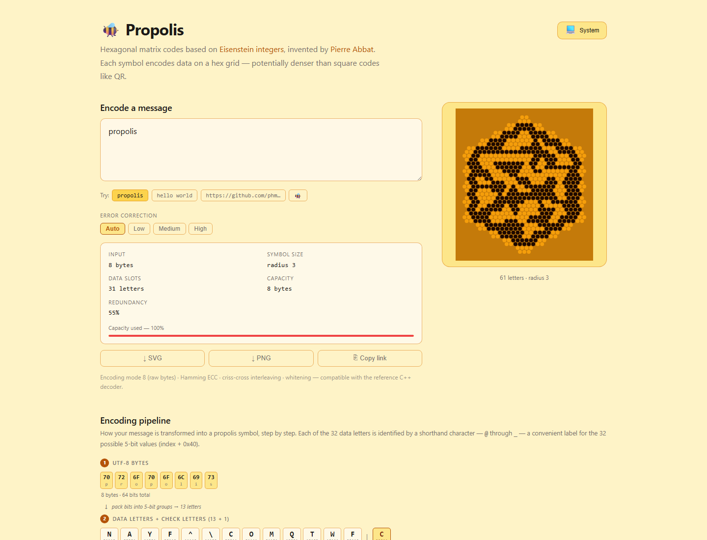This screenshot has width=707, height=540.
Task: Try the github.com URL sample
Action: coord(243,195)
